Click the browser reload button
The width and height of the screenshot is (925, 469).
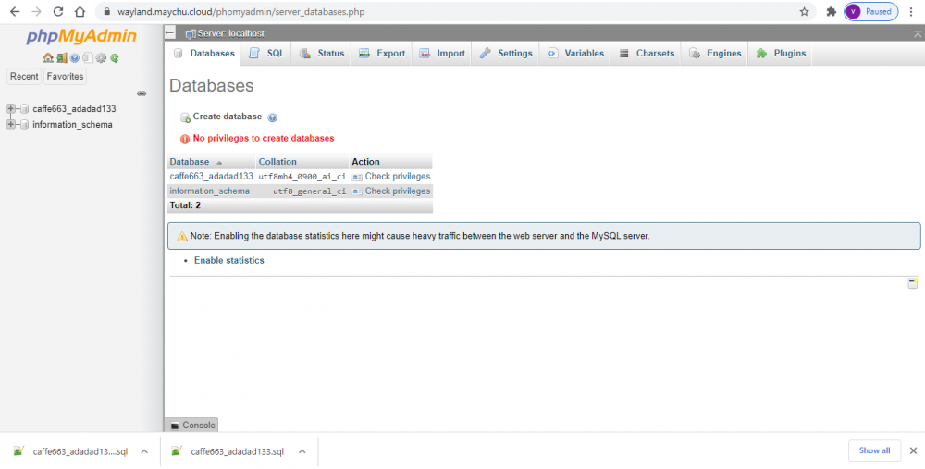tap(57, 12)
